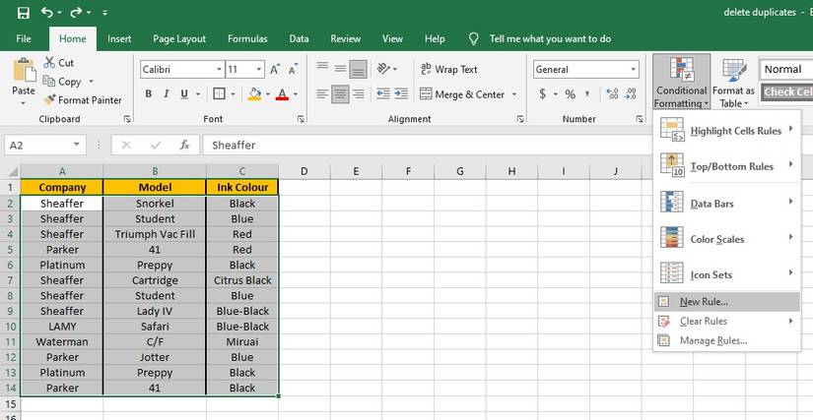Select the Normal cell style
813x420 pixels.
pos(786,69)
